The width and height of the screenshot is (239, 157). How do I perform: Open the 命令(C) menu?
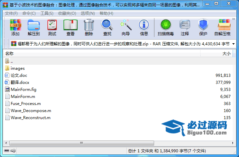pos(29,13)
